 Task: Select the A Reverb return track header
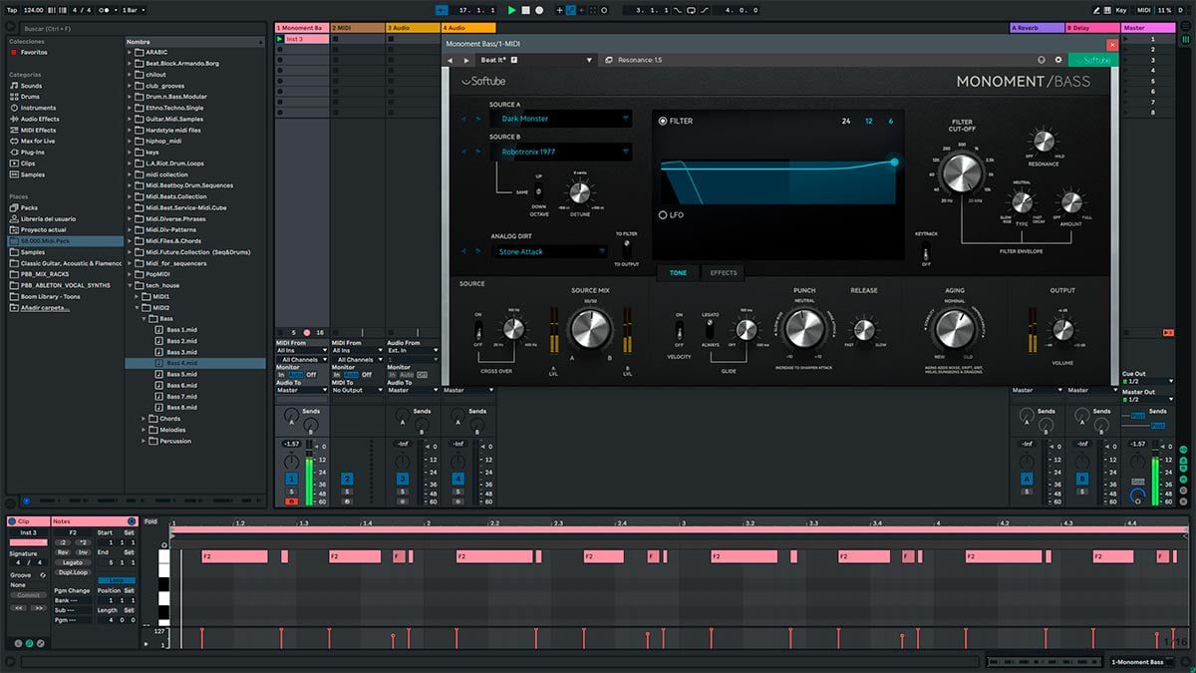point(1038,28)
